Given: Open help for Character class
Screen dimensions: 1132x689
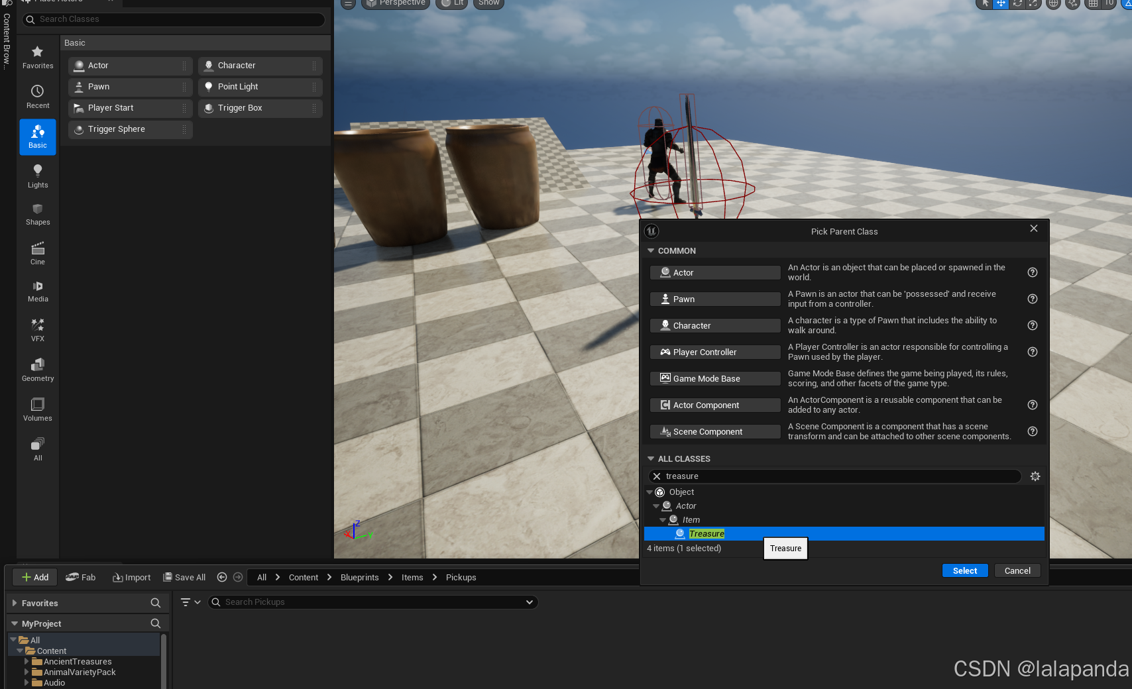Looking at the screenshot, I should tap(1033, 325).
